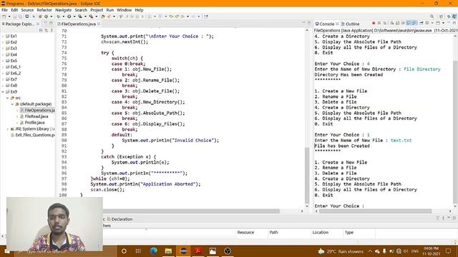Viewport: 458px width, 257px height.
Task: Click the Rain showers weather widget
Action: tap(341, 251)
